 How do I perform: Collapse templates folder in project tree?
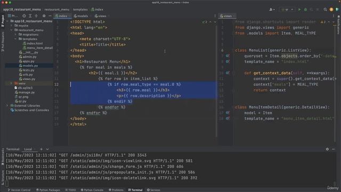tap(15, 39)
